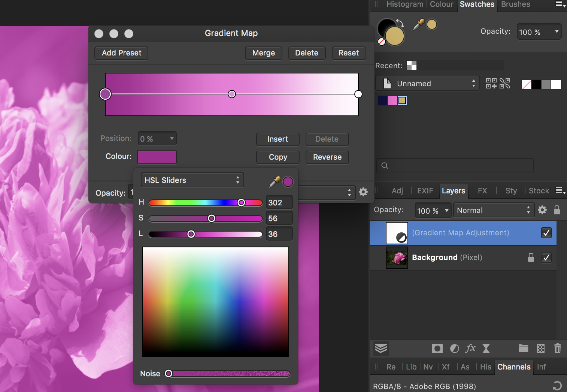
Task: Switch to the Histogram tab
Action: pyautogui.click(x=405, y=4)
